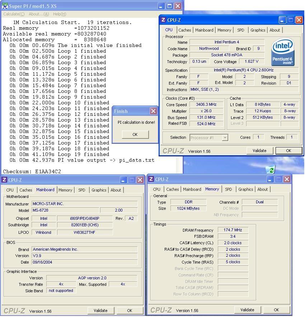Switch to SPD tab in top-right CPU-Z
Viewport: 305px width, 317px height.
(240, 30)
